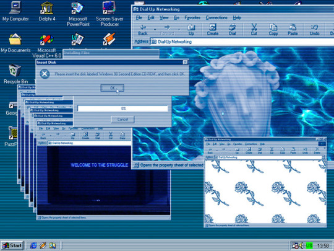
Task: Click Create in the Welcome to the Struggle window toolbar
Action: pyautogui.click(x=85, y=136)
